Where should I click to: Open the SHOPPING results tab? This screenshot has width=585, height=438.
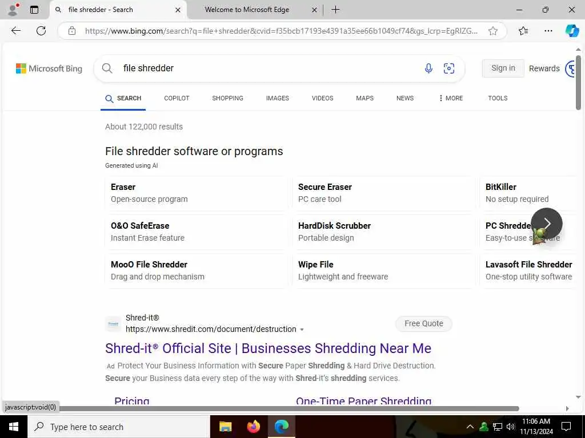[227, 98]
